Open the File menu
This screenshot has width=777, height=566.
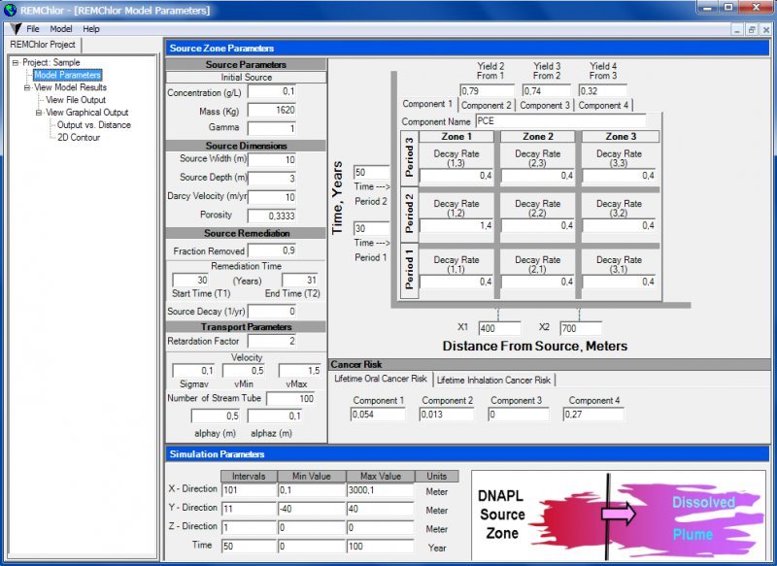(33, 29)
